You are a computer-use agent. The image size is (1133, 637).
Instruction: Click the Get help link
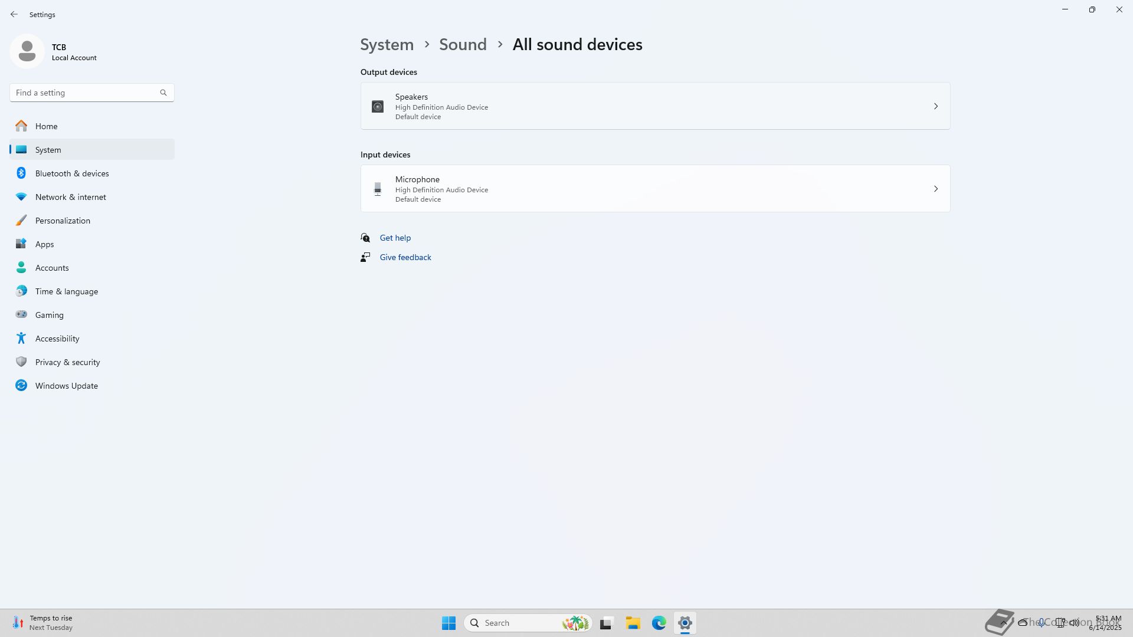(395, 238)
